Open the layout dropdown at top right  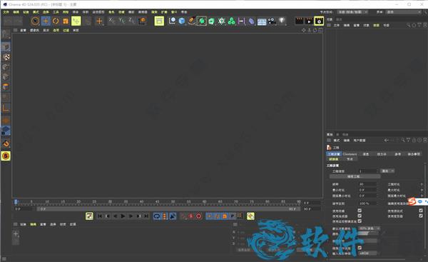pos(404,12)
